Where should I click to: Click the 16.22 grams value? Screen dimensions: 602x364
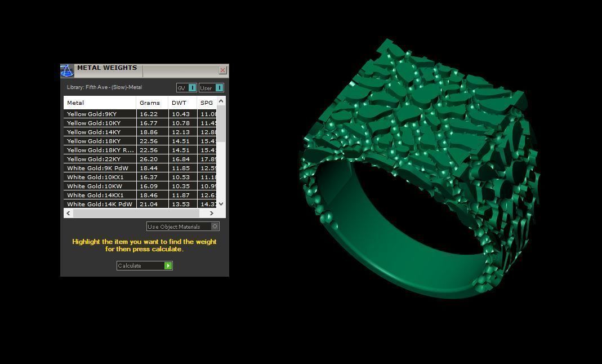point(149,114)
